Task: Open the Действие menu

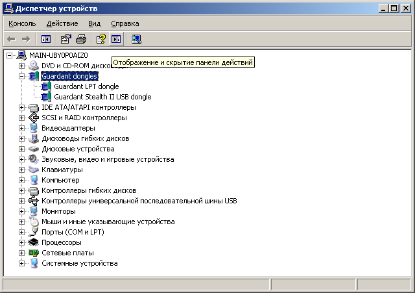Action: click(62, 23)
